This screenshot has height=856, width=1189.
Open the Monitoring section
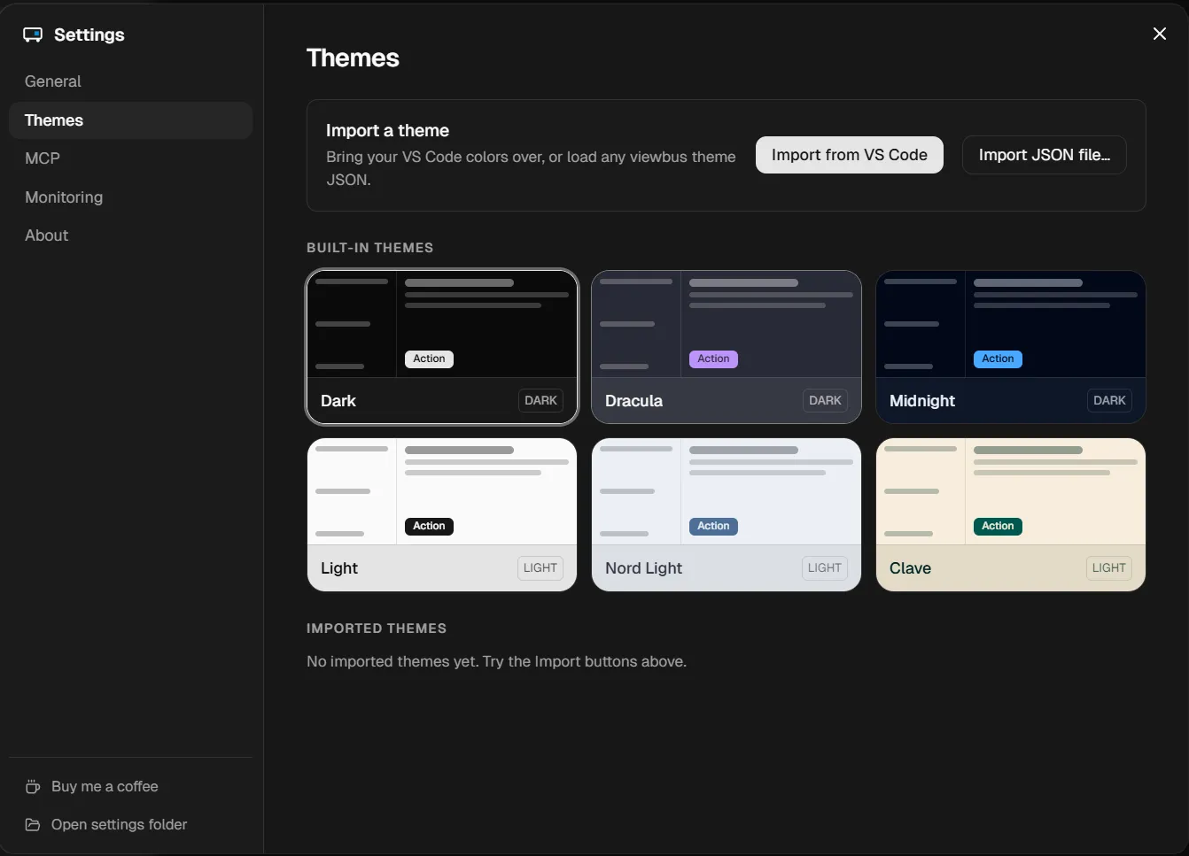click(x=131, y=197)
